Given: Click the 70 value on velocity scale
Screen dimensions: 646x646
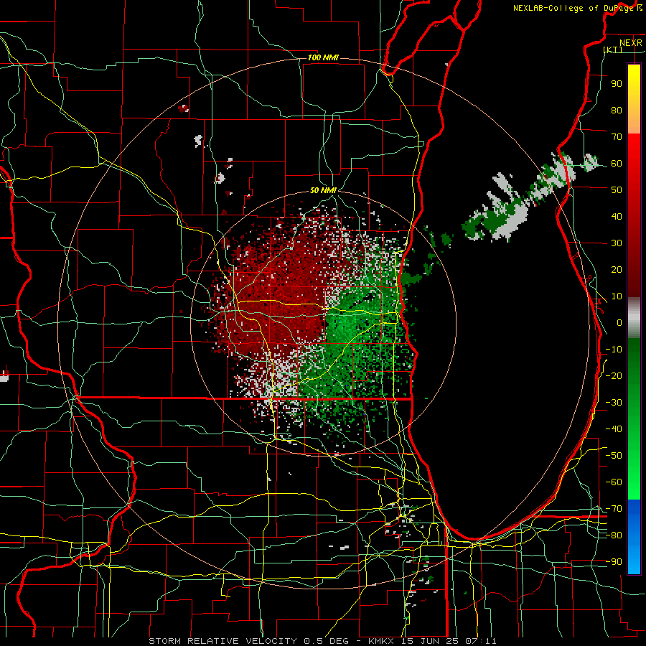Looking at the screenshot, I should pyautogui.click(x=617, y=137).
